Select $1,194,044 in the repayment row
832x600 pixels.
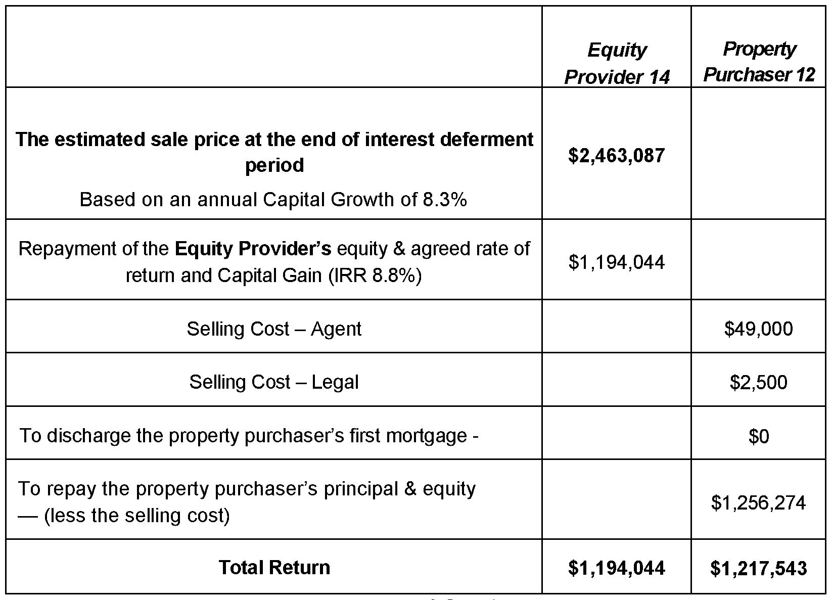(616, 262)
